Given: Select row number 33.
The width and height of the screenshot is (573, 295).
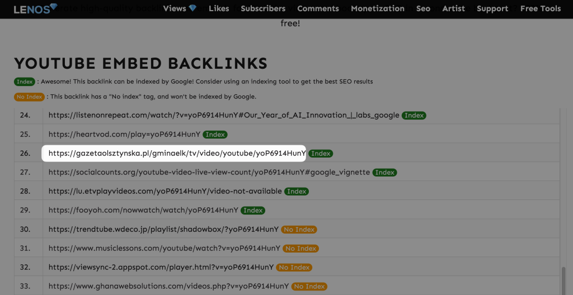Looking at the screenshot, I should (25, 286).
